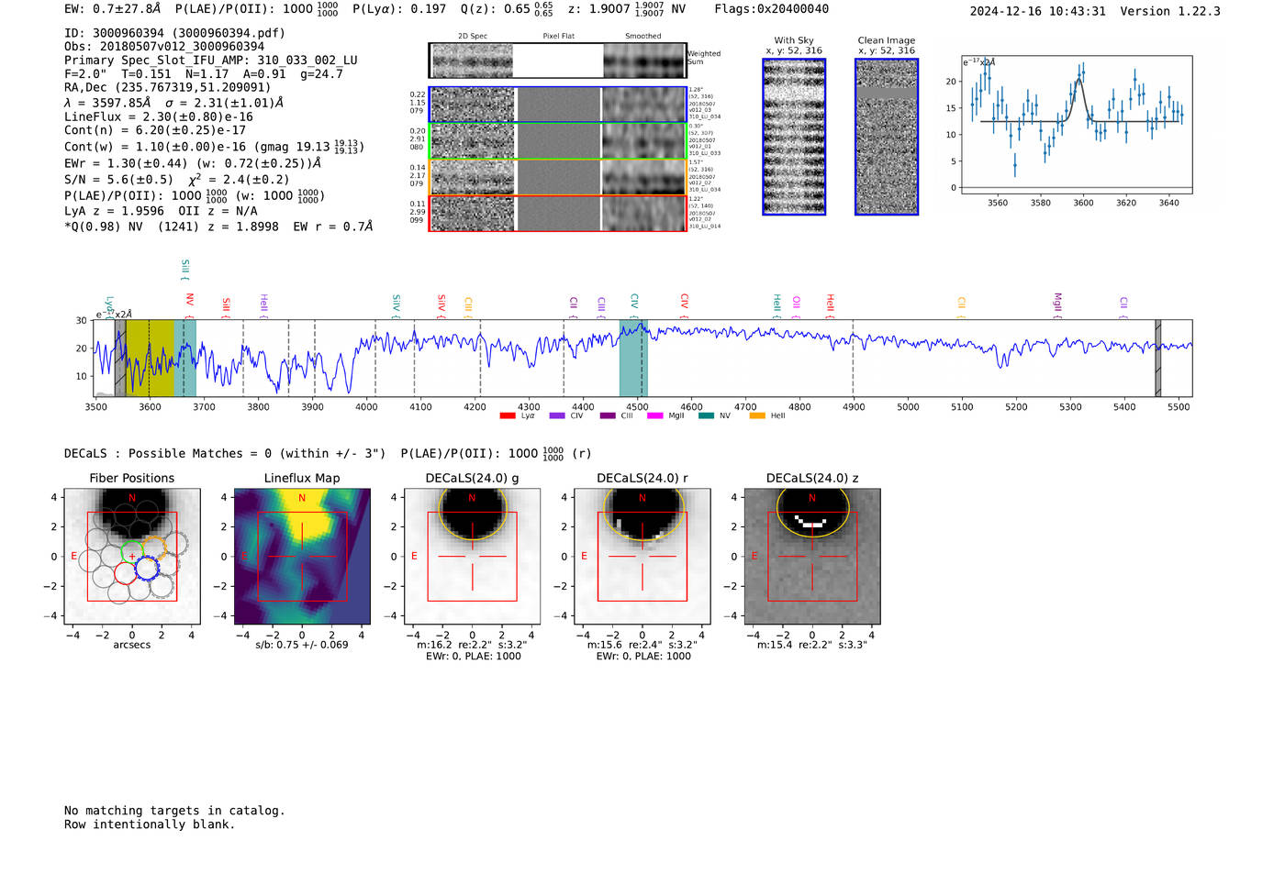The height and width of the screenshot is (874, 1285).
Task: Click the orange dashed fiber circle
Action: tap(154, 548)
